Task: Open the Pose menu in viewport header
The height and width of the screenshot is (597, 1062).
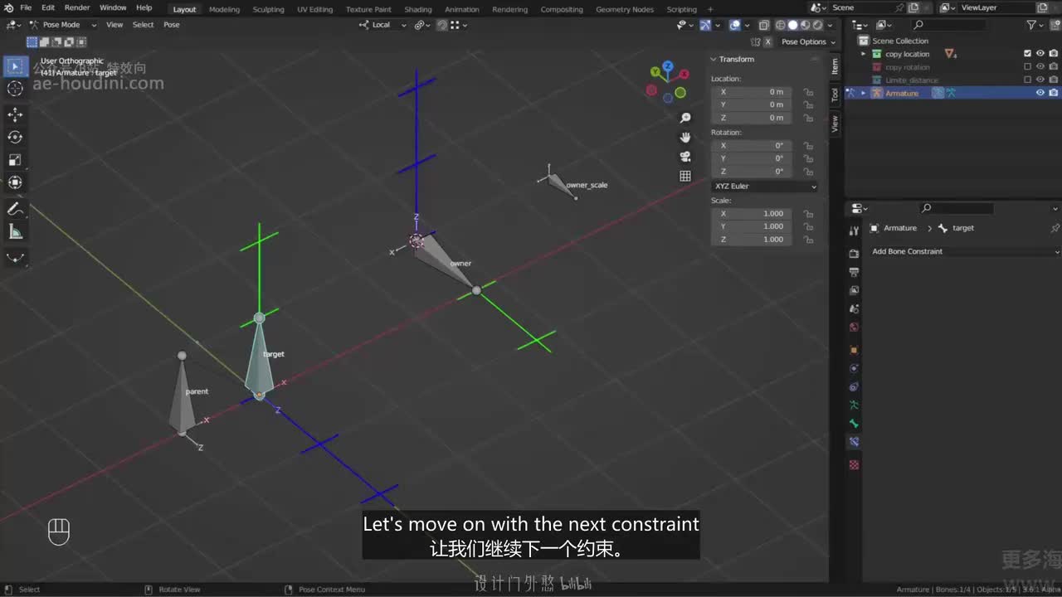Action: (x=171, y=25)
